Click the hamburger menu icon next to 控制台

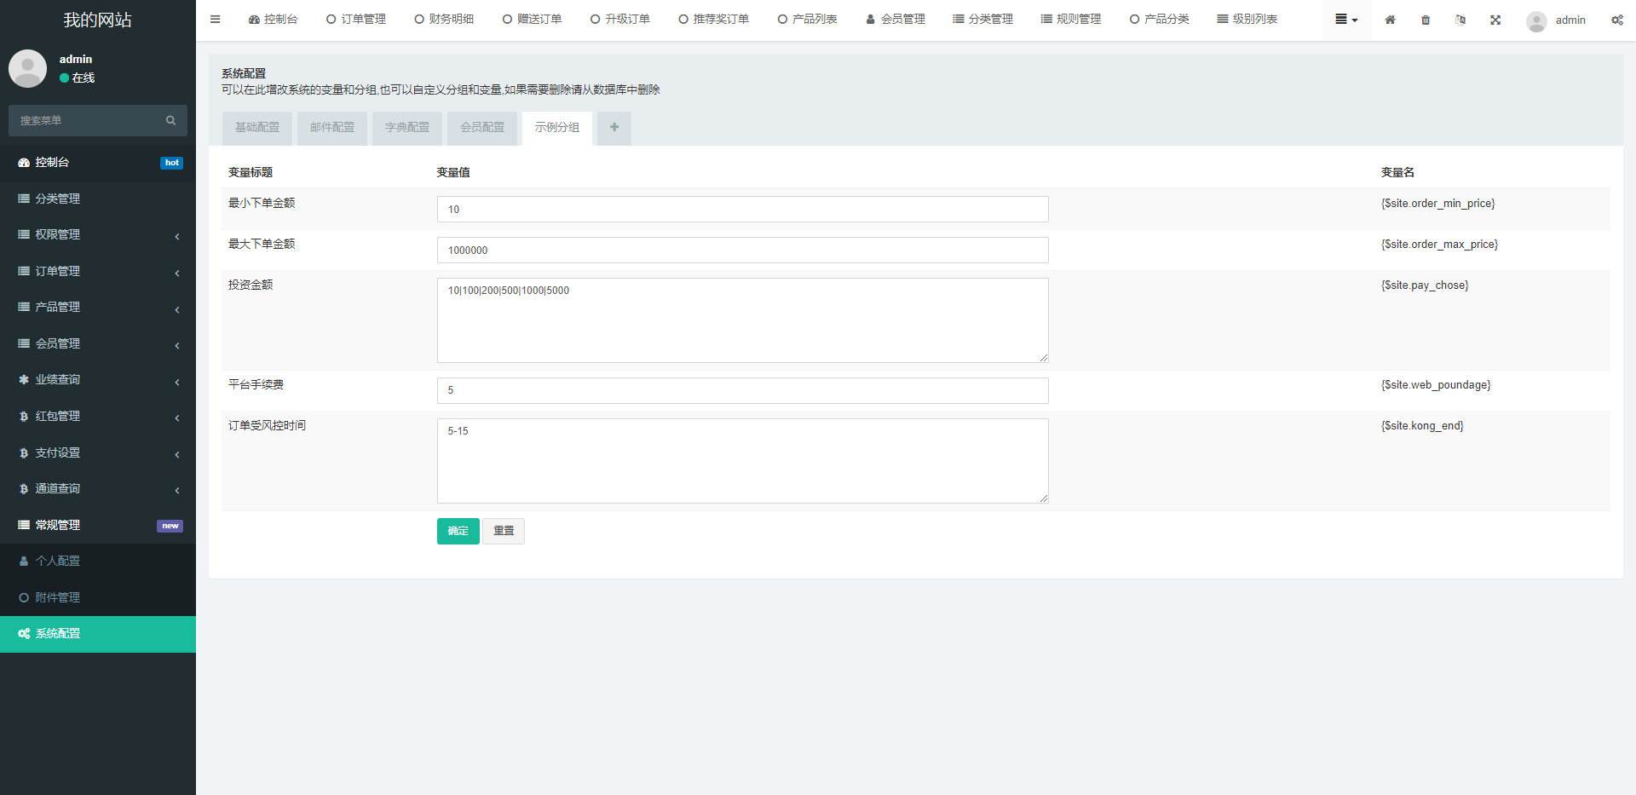tap(215, 19)
